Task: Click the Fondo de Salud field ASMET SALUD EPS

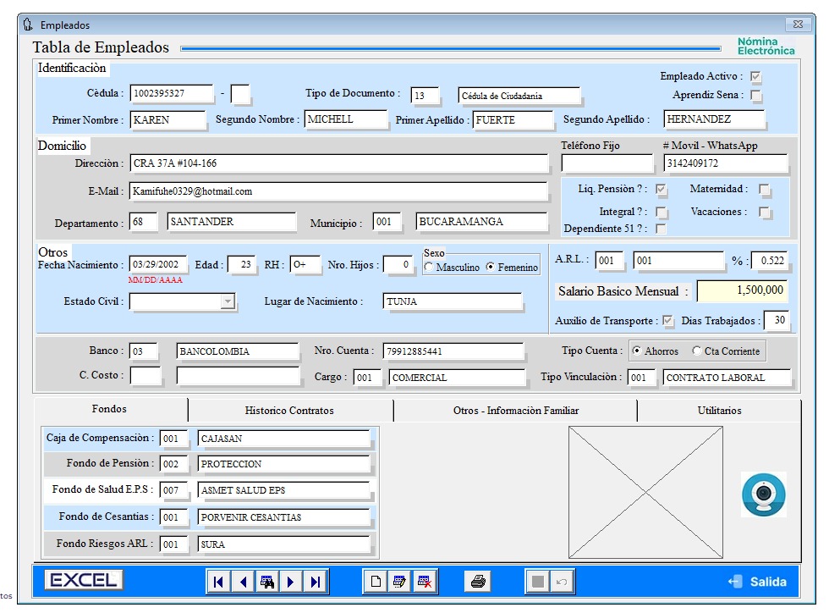Action: (284, 491)
